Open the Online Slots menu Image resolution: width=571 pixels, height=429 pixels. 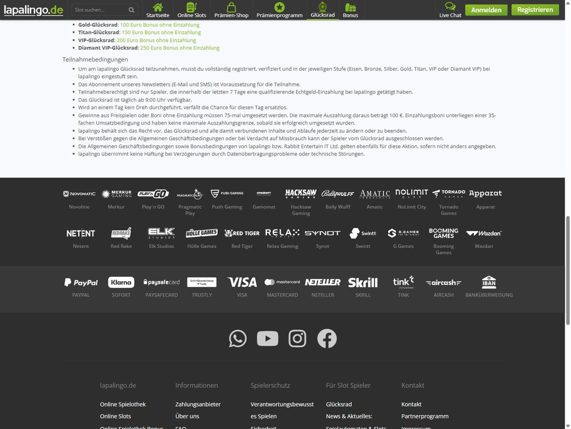pyautogui.click(x=192, y=10)
